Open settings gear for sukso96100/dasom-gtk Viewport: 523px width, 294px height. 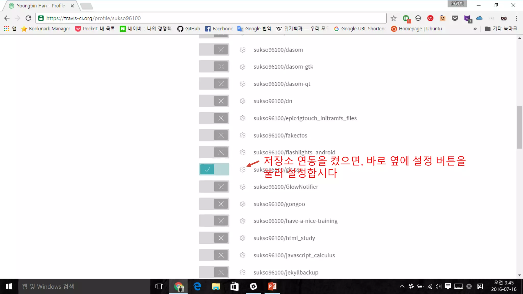[242, 67]
